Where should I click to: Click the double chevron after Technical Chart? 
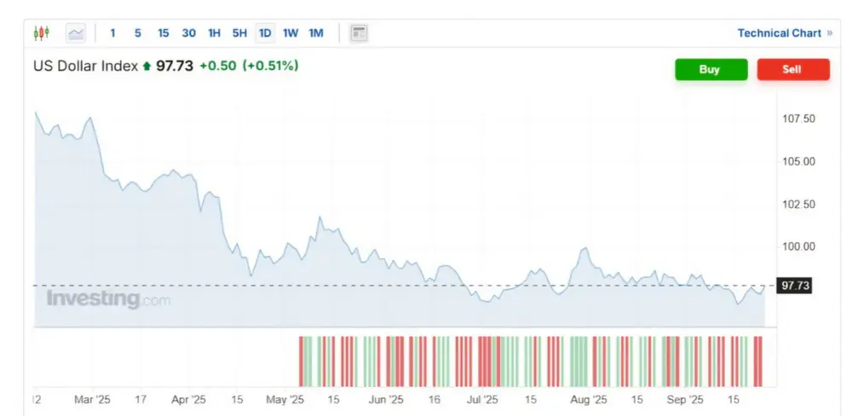point(830,33)
